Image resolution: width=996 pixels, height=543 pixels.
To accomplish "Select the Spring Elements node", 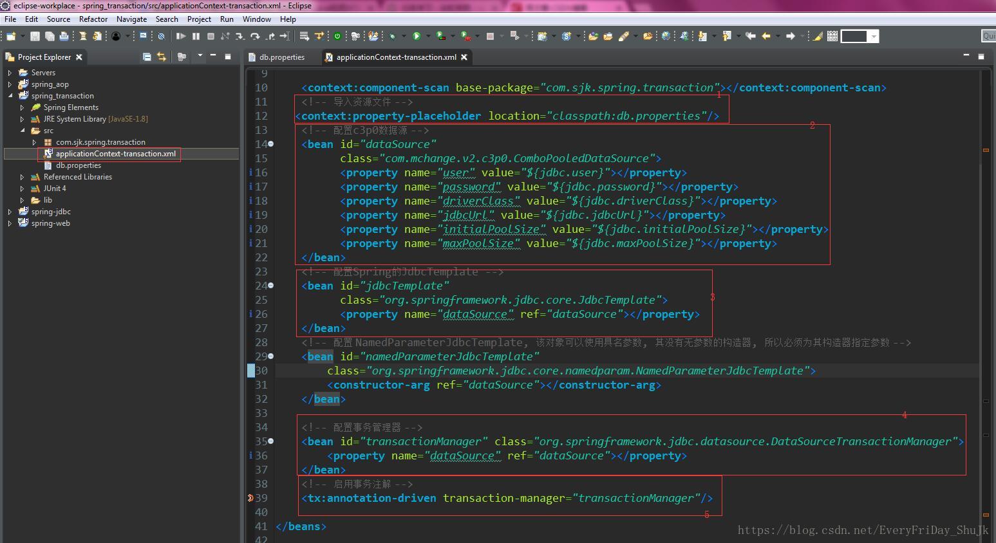I will tap(71, 107).
